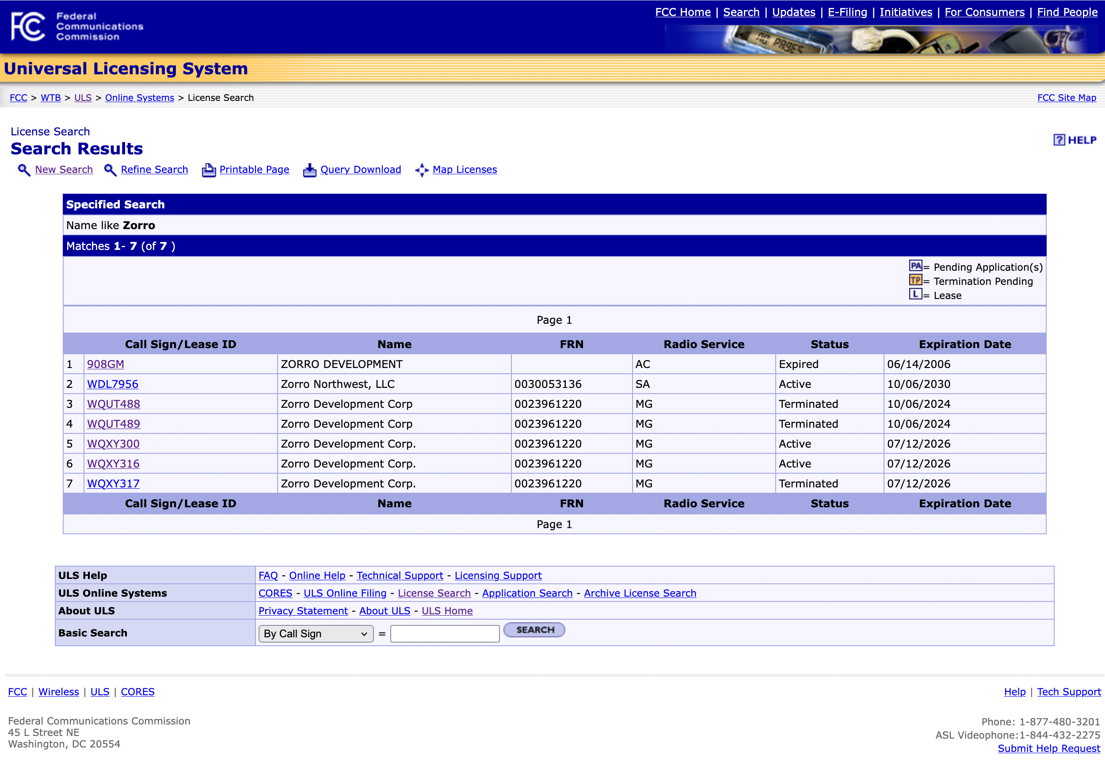Open the Submit Help Request link
This screenshot has height=774, width=1105.
(1048, 748)
